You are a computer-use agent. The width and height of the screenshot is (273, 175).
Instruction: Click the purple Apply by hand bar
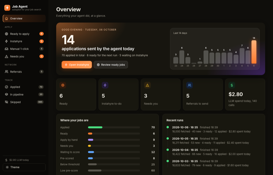(x=90, y=140)
